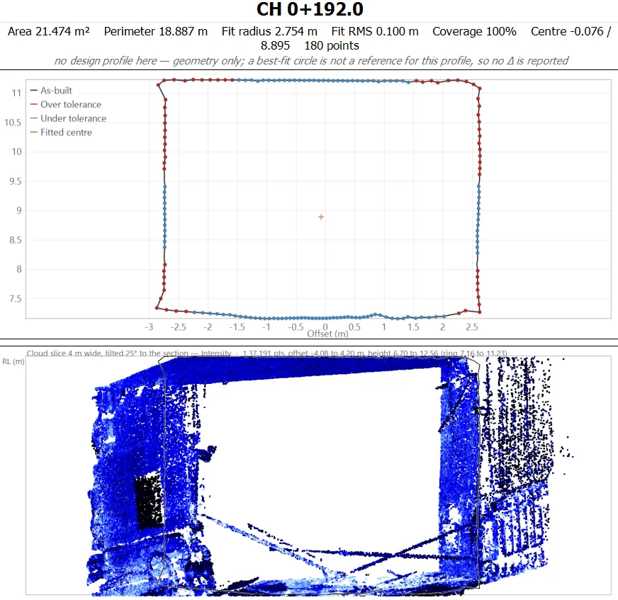This screenshot has width=618, height=600.
Task: Toggle the Fitted centre legend entry
Action: [x=61, y=132]
